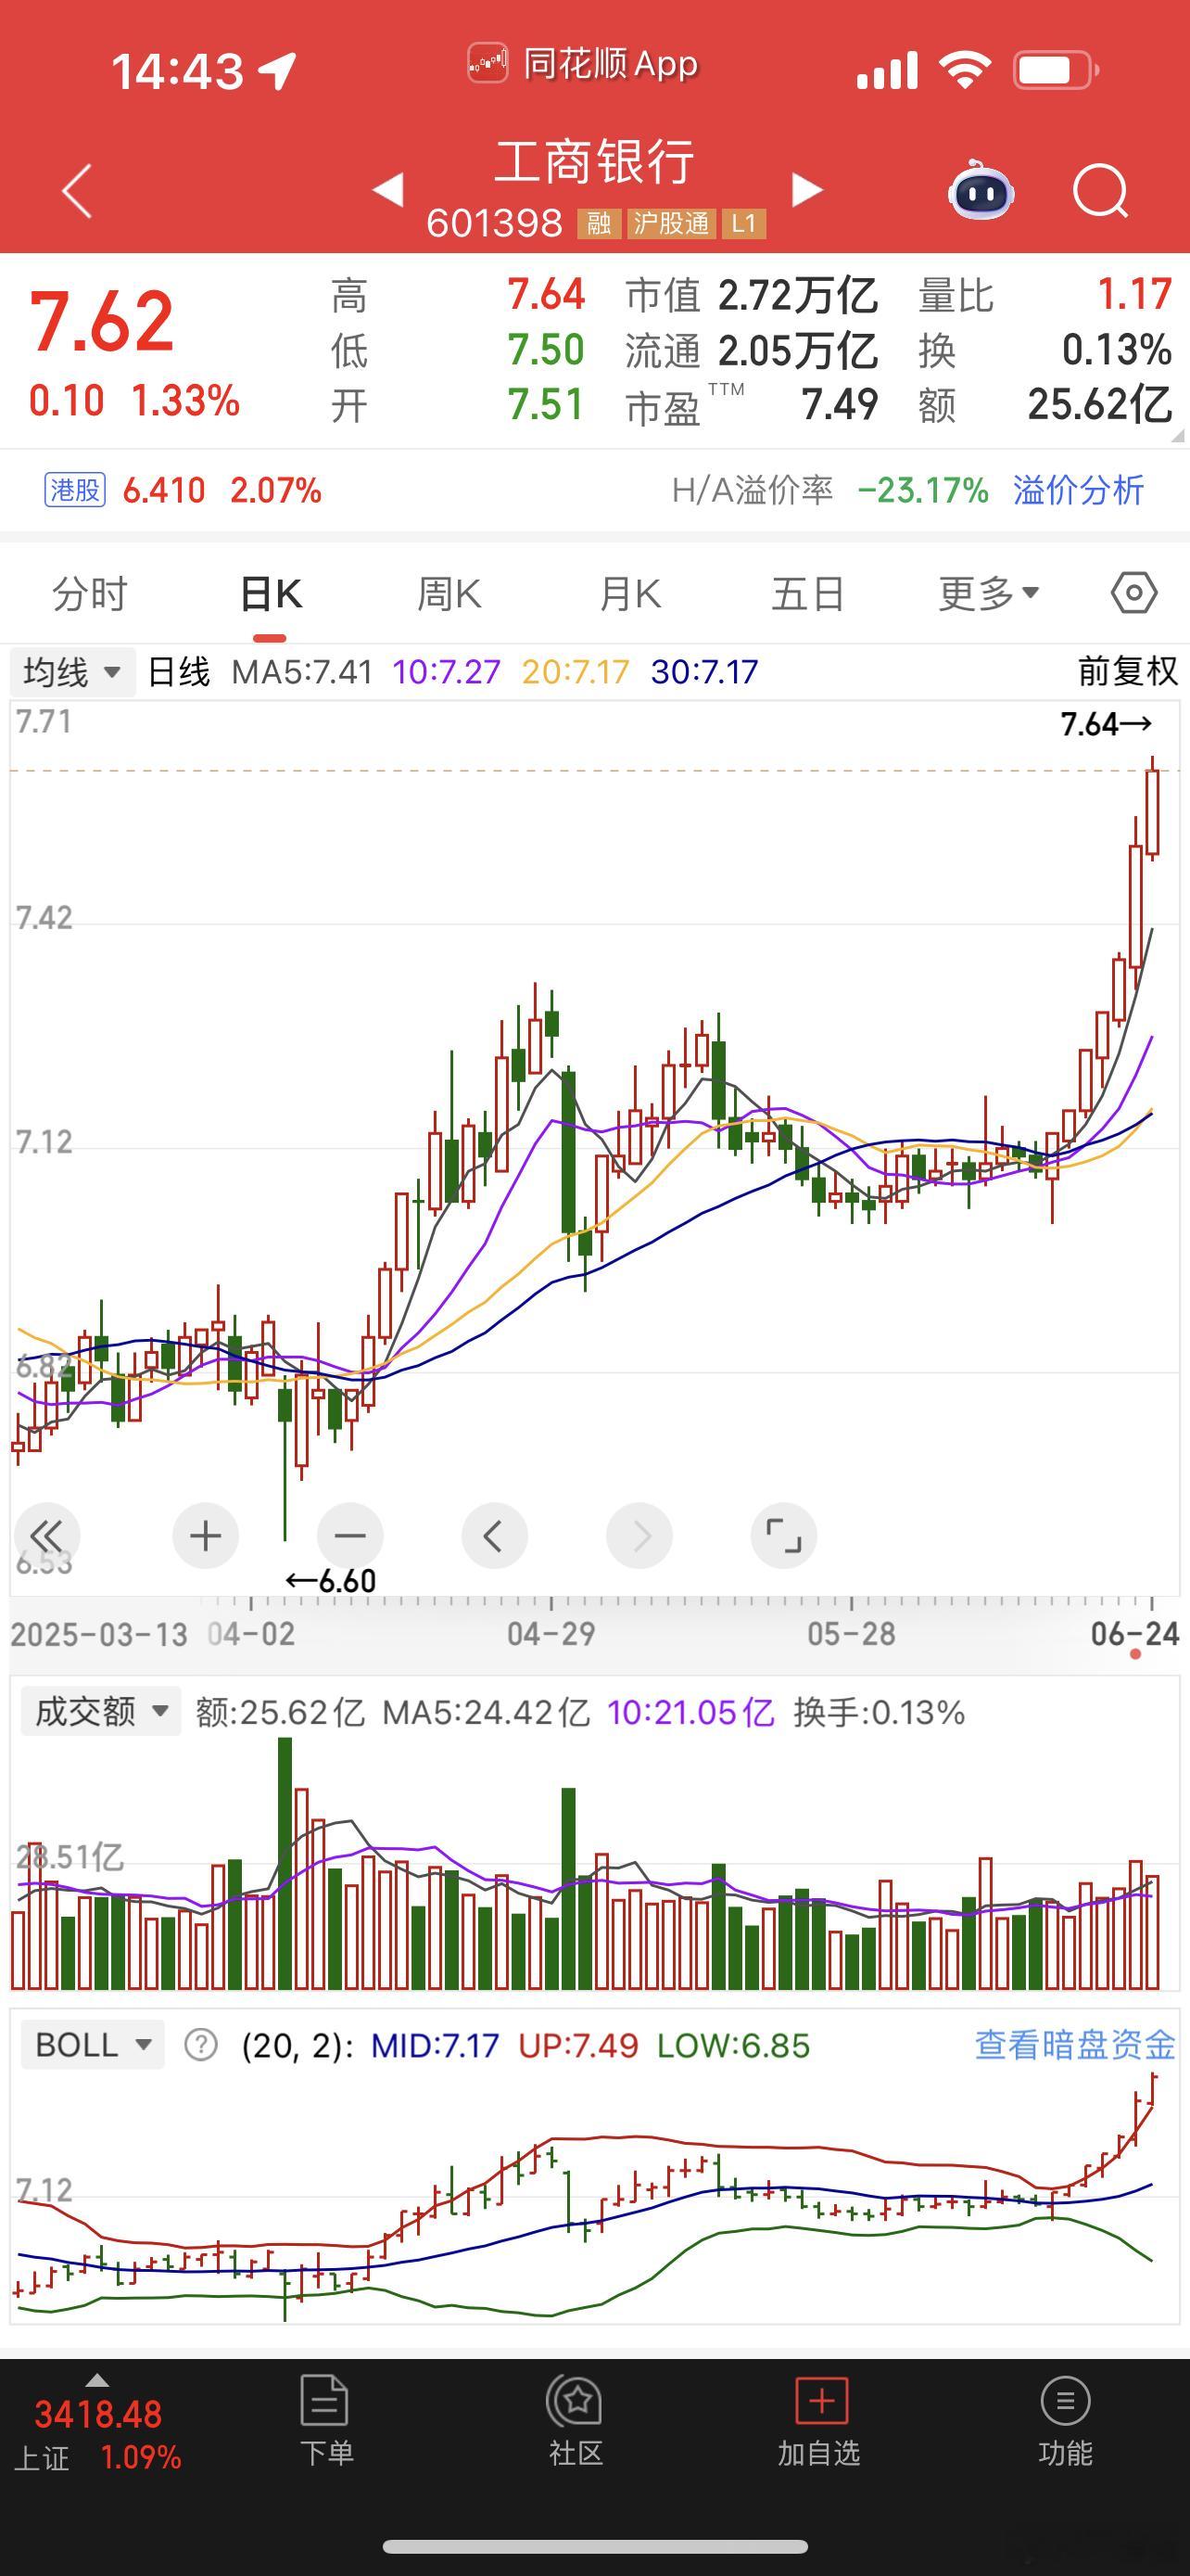Tap the Hong Kong price 6.410
Viewport: 1190px width, 2576px height.
click(164, 490)
